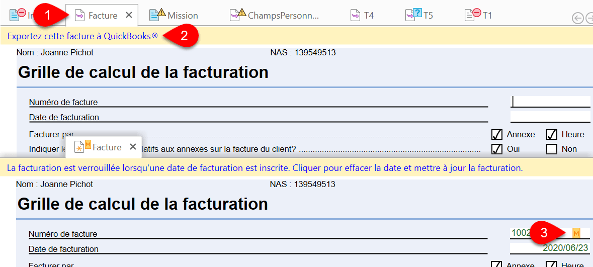Click the lower 'NAS : 139549513' text
This screenshot has height=267, width=593.
[x=303, y=184]
